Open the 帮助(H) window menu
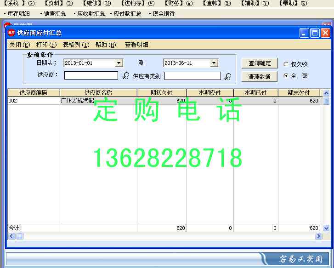 tap(106, 45)
